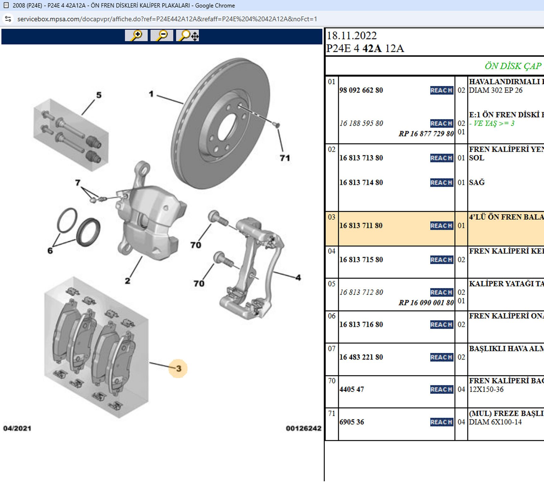Click the zoom and pan magnifier icon
Image resolution: width=544 pixels, height=484 pixels.
188,35
